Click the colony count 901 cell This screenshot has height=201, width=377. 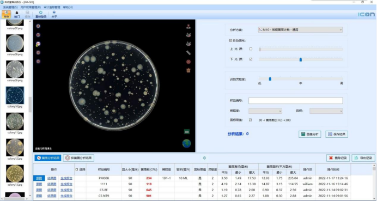pos(149,196)
